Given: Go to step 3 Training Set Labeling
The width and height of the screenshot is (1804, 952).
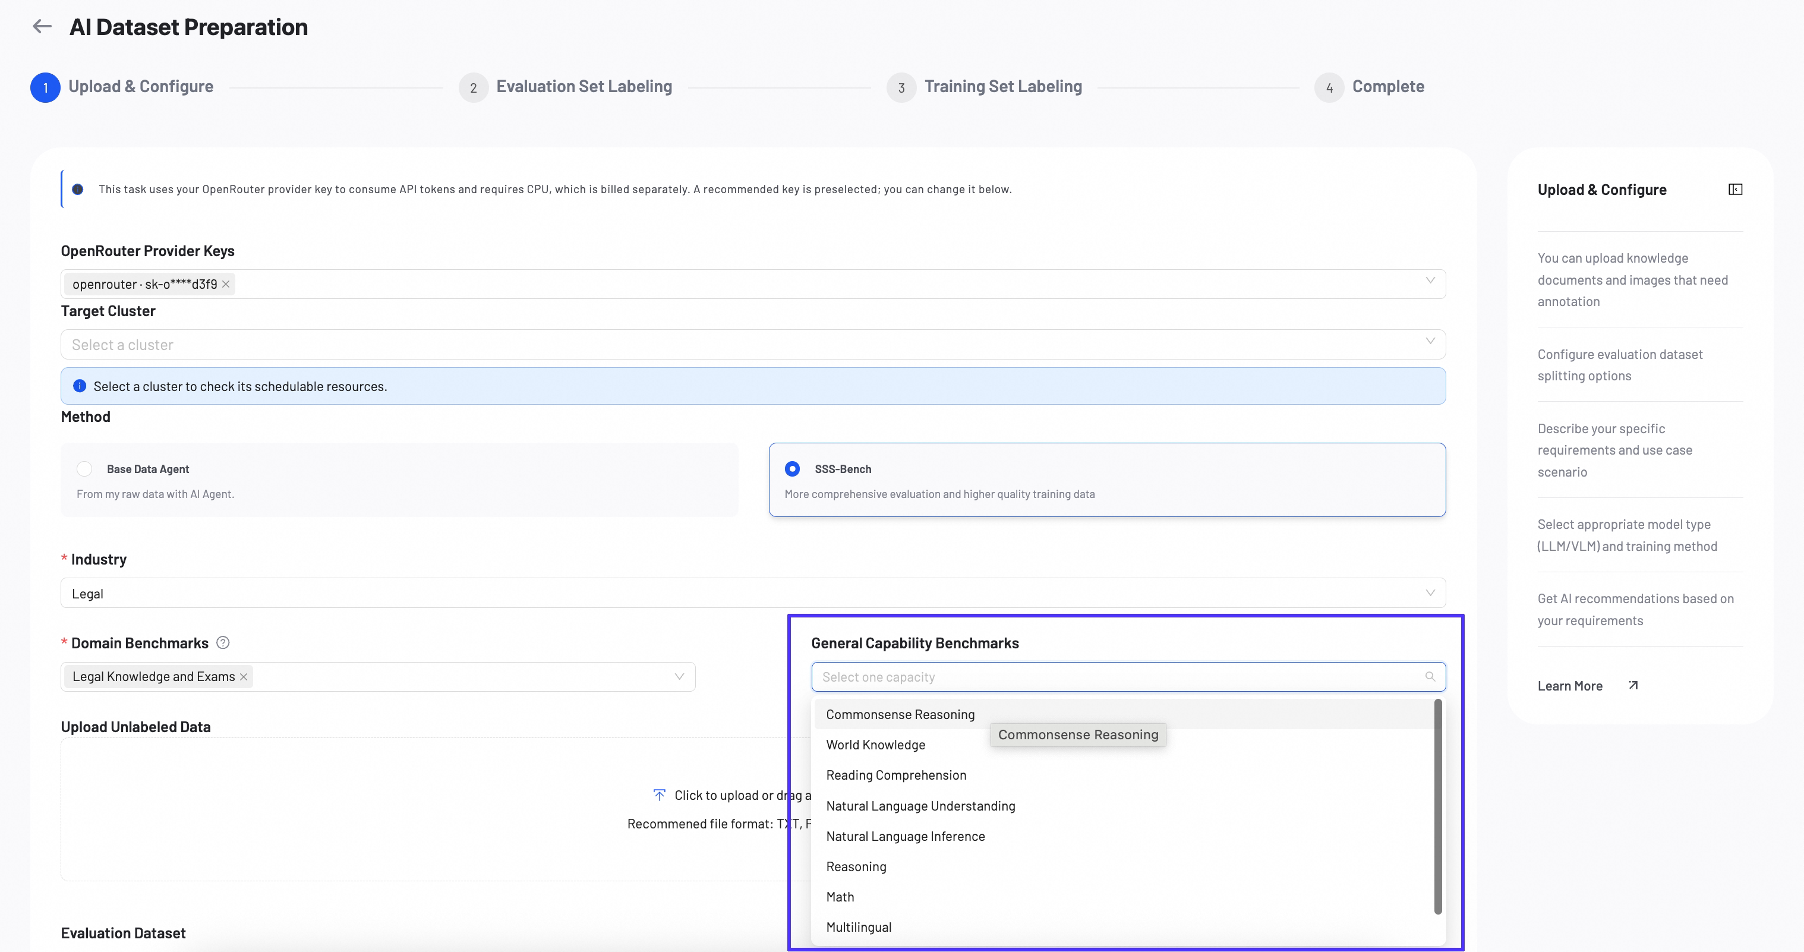Looking at the screenshot, I should 984,87.
